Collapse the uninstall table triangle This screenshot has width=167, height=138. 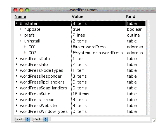click(20, 41)
